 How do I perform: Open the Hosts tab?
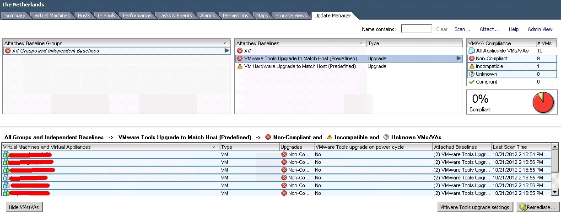point(84,16)
